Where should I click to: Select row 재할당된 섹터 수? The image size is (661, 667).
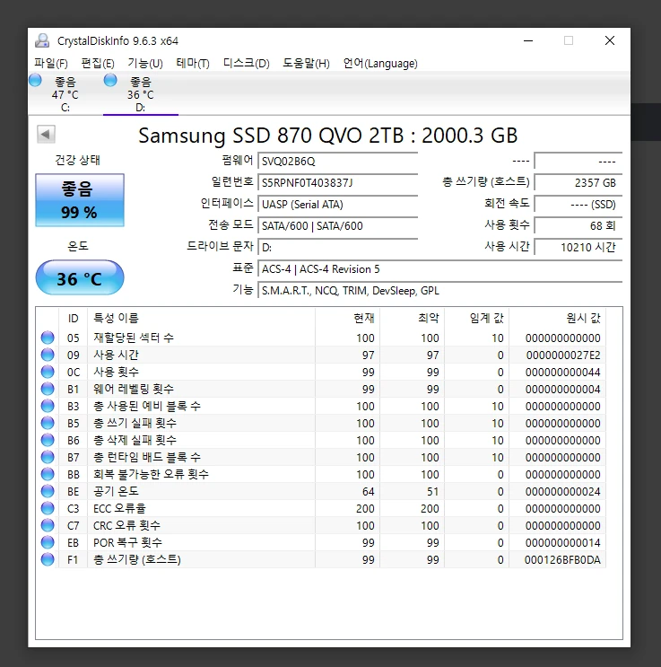[321, 338]
